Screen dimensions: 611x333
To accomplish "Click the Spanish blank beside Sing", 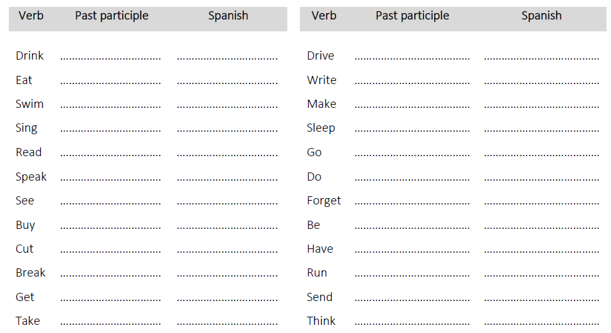I will point(227,130).
